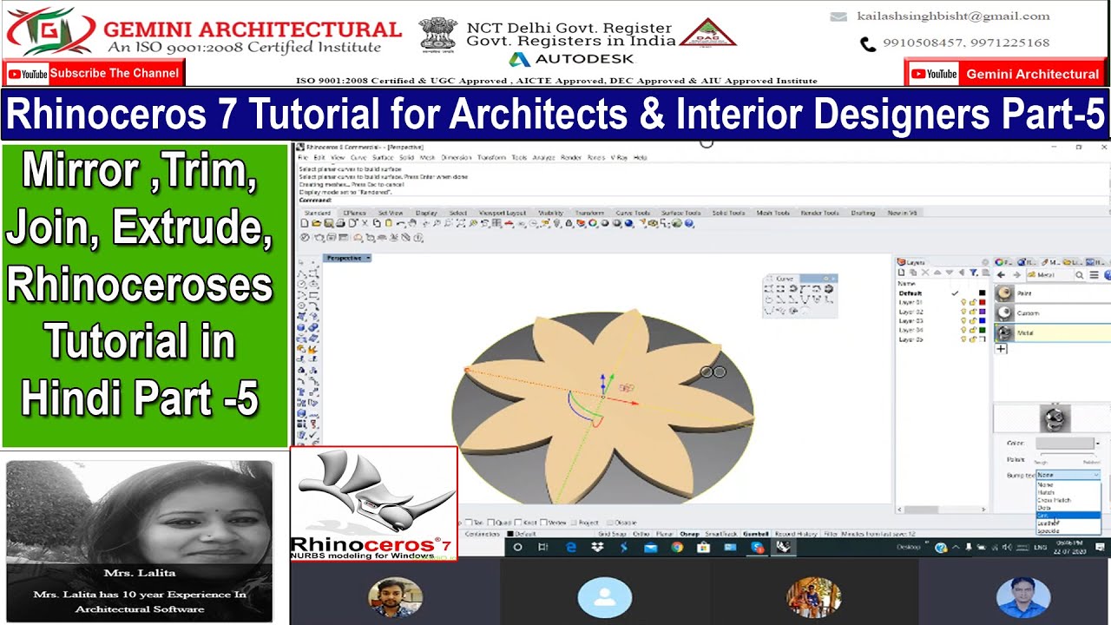Click the Cut (X) icon in toolbar
The image size is (1111, 625).
[x=365, y=223]
